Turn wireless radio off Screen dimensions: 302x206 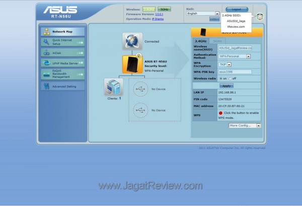pyautogui.click(x=230, y=78)
